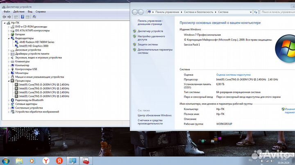Viewport: 295px width, 165px height.
Task: Select the last Intel Core i5-2430M processor entry
Action: 44,96
